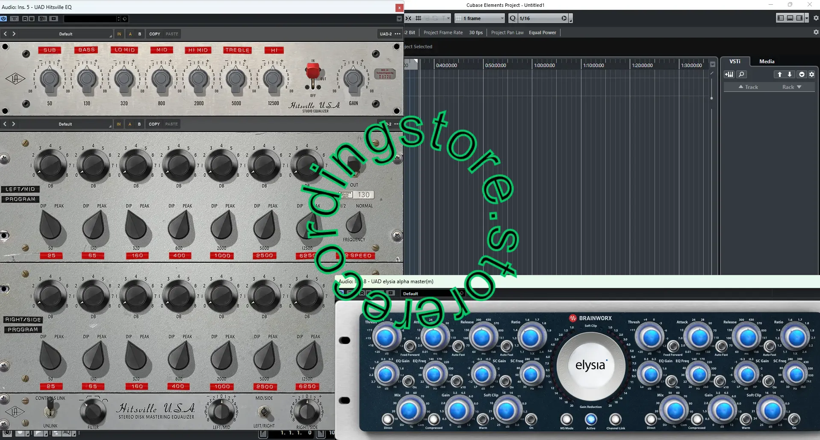Open Default preset dropdown in top Hitsville toolbar

[x=66, y=34]
